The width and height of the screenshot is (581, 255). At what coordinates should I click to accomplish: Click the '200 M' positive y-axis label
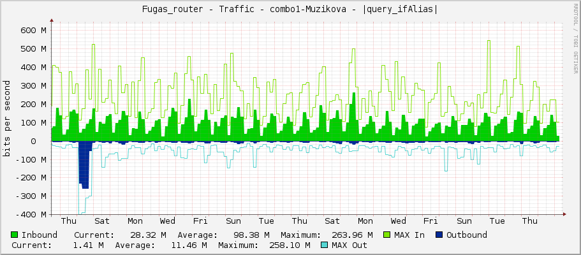pyautogui.click(x=33, y=104)
